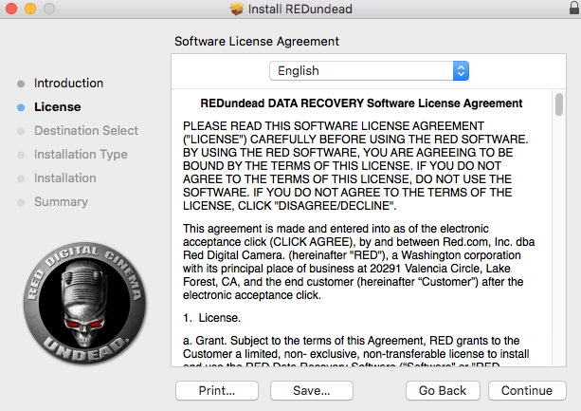
Task: Select the Destination Select step
Action: [86, 131]
